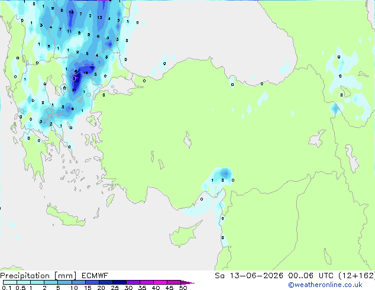
Task: Click the "25" legend scale value
Action: pyautogui.click(x=115, y=288)
